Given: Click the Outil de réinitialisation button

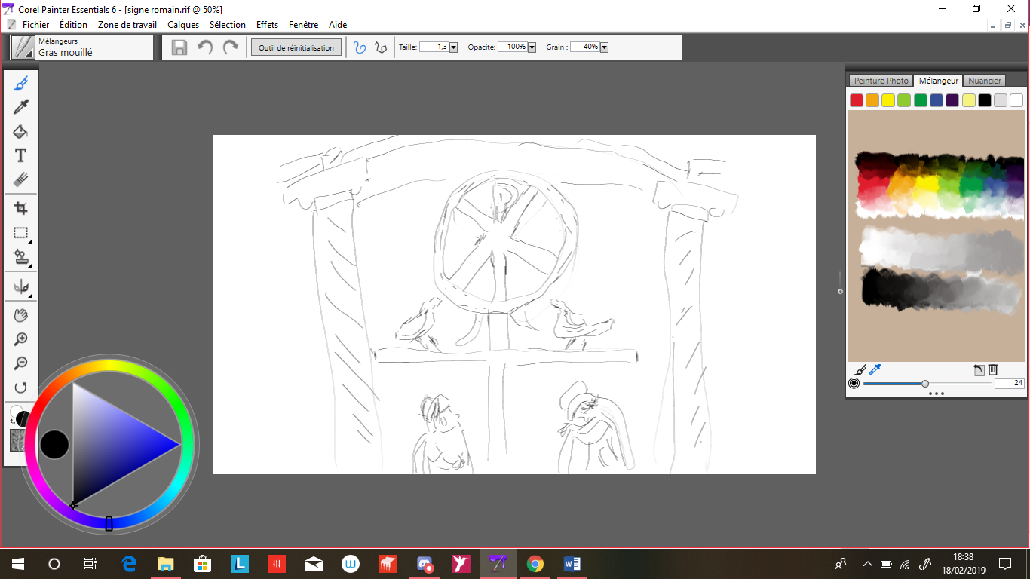Looking at the screenshot, I should click(x=296, y=47).
